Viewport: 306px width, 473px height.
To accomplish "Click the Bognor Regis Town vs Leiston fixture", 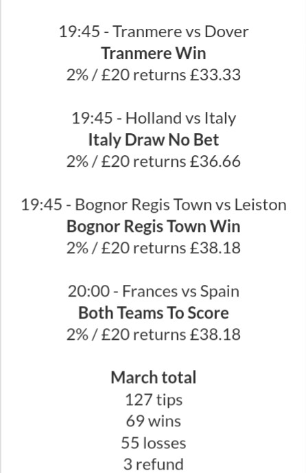I will point(154,205).
